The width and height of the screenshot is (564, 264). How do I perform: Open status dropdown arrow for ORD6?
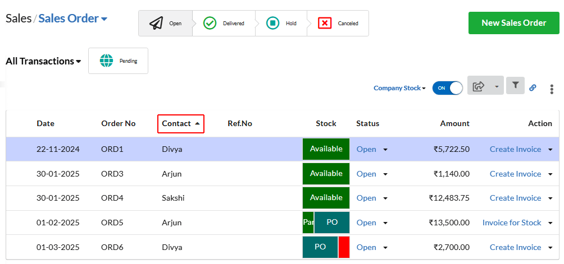click(385, 248)
